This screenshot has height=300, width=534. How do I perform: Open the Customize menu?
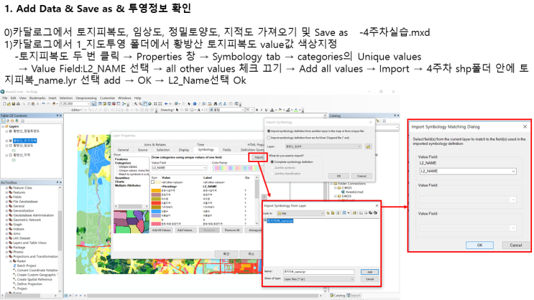tap(107, 98)
